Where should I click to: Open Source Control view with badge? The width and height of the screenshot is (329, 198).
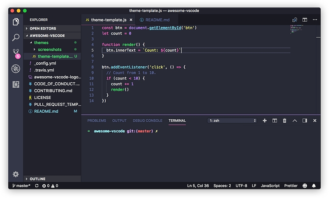16,53
